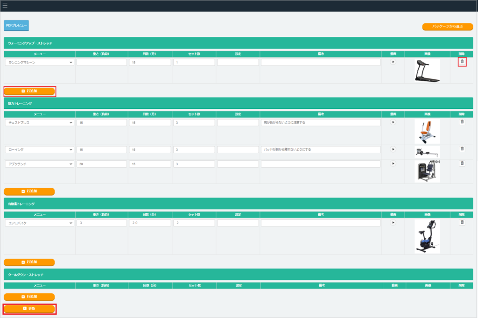Add a row under ウォーミングアップ・ストレッチ
This screenshot has height=318, width=478.
click(x=29, y=91)
